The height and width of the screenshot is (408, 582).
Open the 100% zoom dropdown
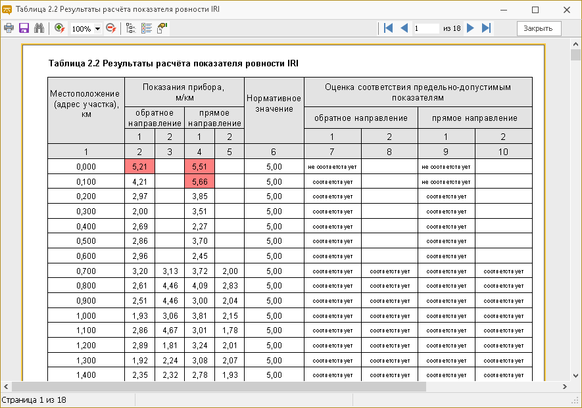click(97, 28)
